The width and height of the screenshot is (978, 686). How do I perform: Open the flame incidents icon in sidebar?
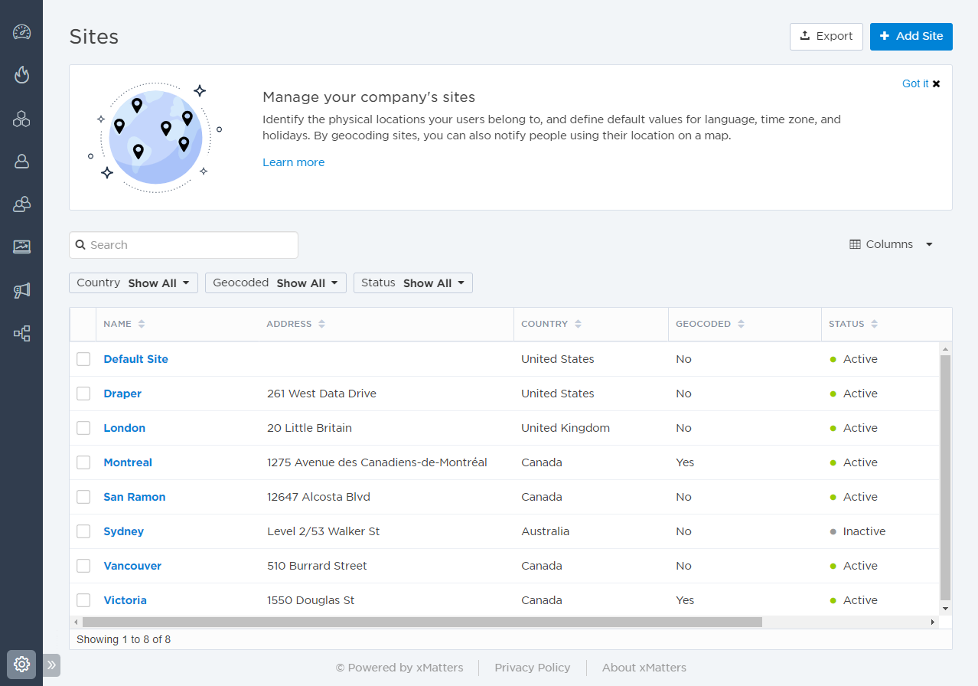pos(21,74)
